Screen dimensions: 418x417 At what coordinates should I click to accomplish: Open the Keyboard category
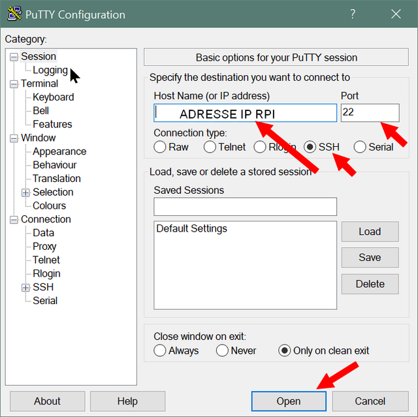[54, 97]
